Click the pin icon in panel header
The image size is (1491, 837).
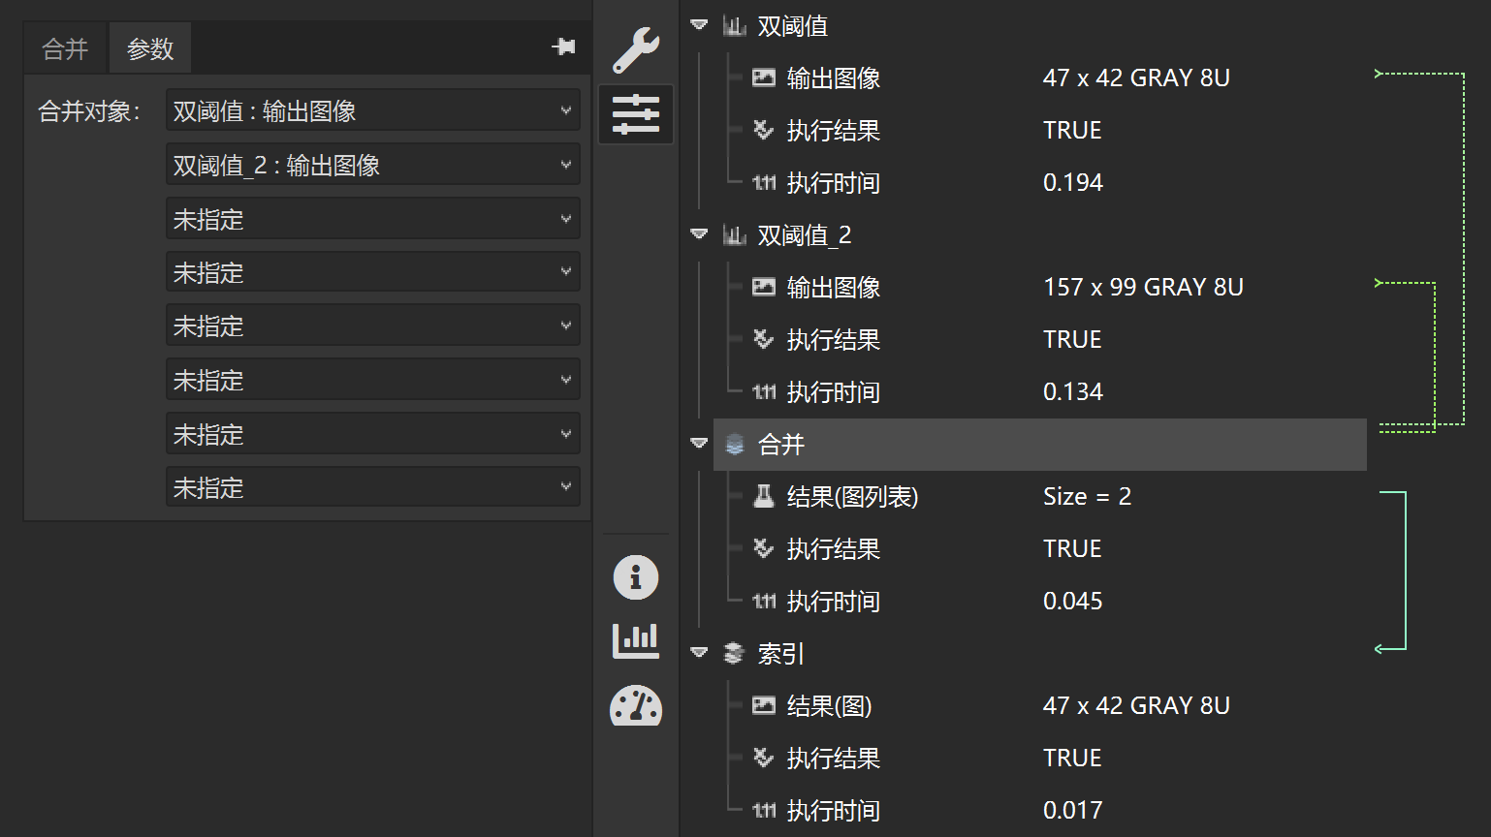[x=563, y=46]
